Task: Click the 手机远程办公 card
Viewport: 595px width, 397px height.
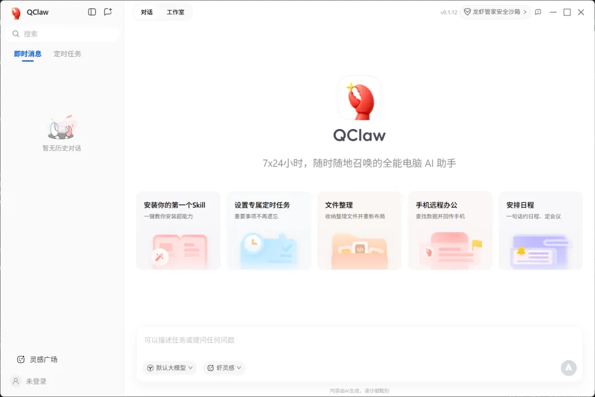Action: [450, 230]
